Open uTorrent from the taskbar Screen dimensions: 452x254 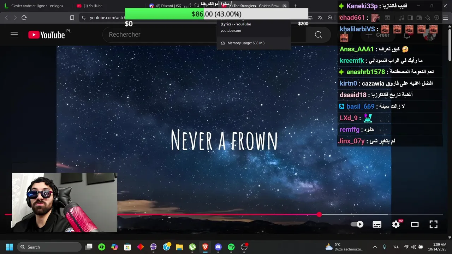(192, 247)
